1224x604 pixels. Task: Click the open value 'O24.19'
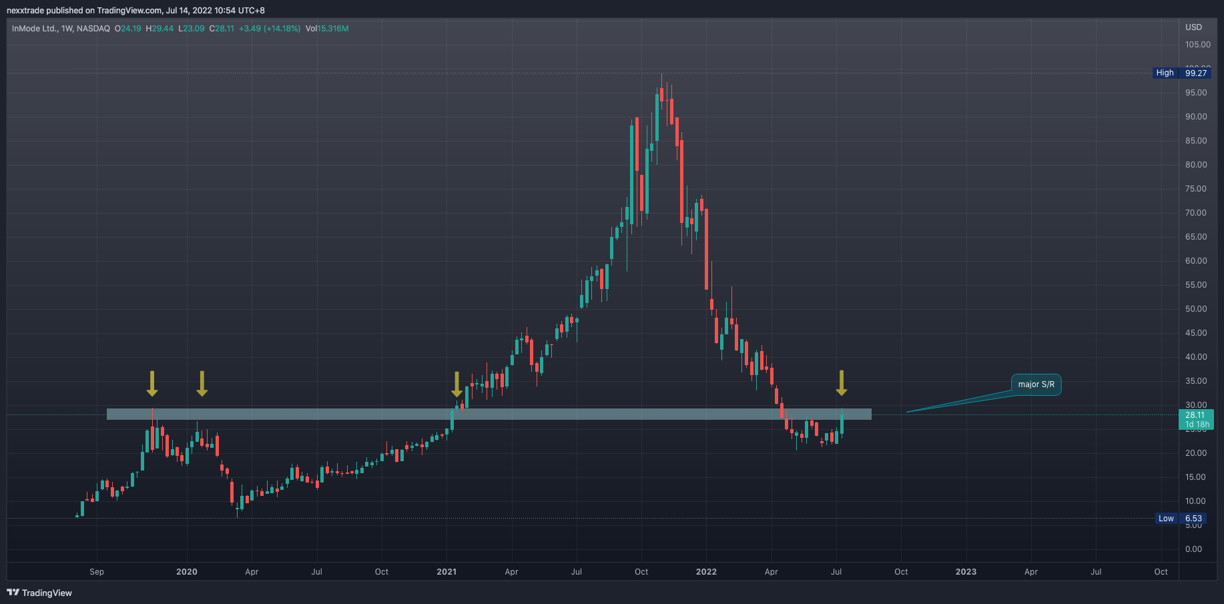pos(128,29)
